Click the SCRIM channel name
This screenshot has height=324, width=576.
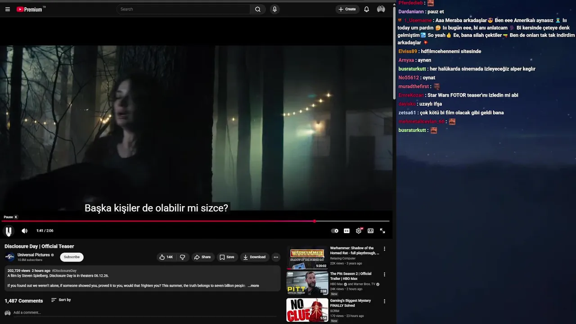[x=335, y=311]
